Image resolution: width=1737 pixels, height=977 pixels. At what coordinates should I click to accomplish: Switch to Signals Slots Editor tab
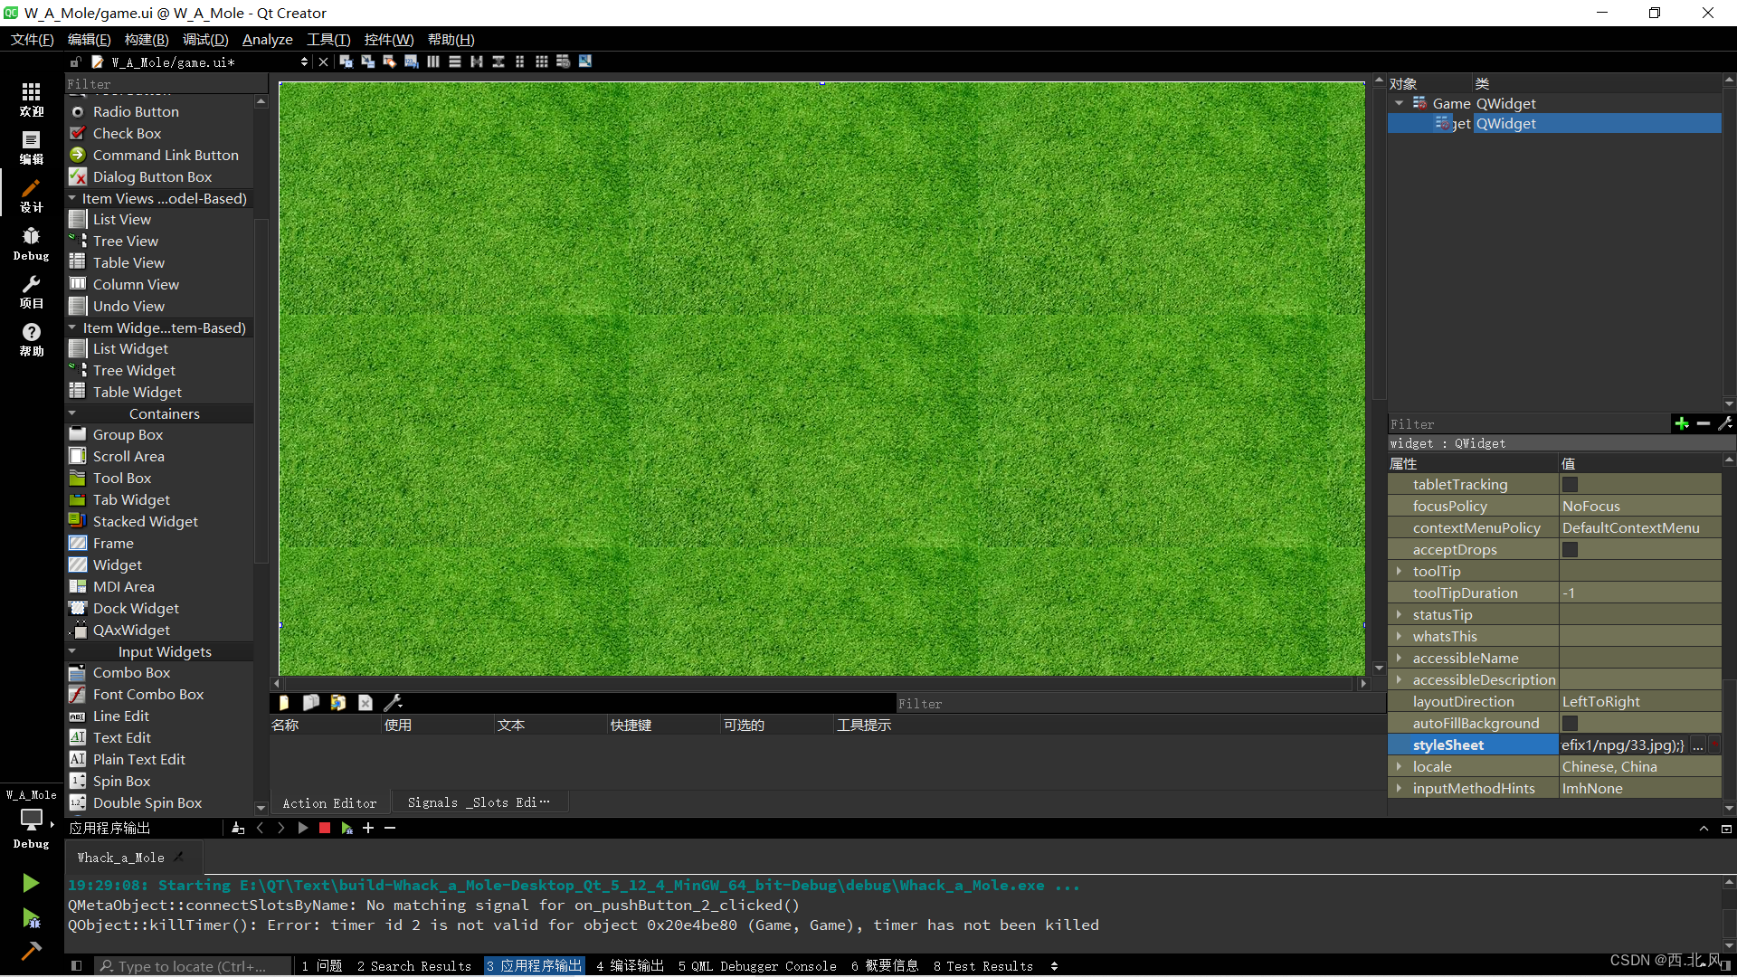click(x=478, y=802)
